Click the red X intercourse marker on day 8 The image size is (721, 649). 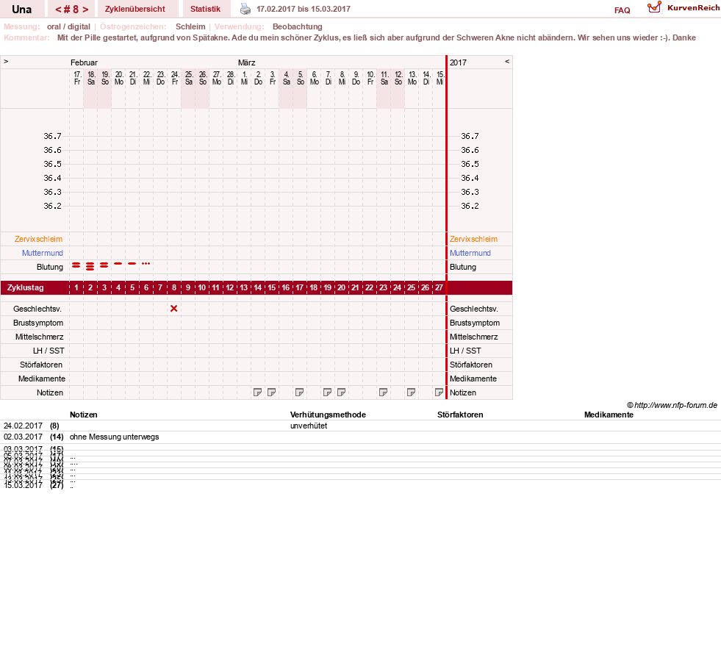click(173, 309)
